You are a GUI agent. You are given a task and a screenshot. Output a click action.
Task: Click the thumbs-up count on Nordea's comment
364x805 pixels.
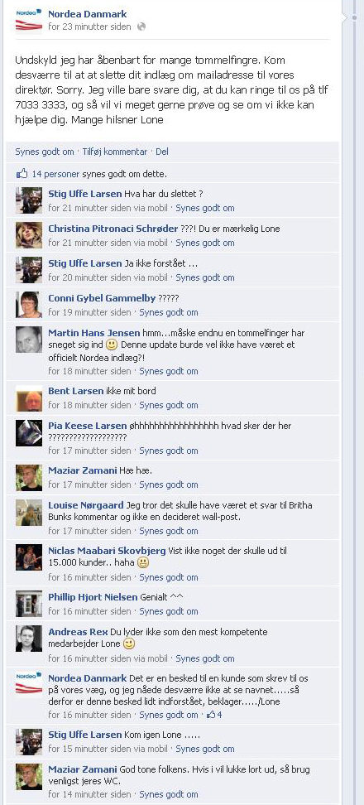pos(214,715)
